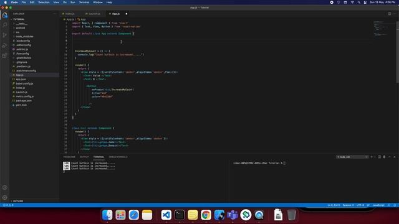Open Explorer panel ellipsis menu

pos(55,14)
